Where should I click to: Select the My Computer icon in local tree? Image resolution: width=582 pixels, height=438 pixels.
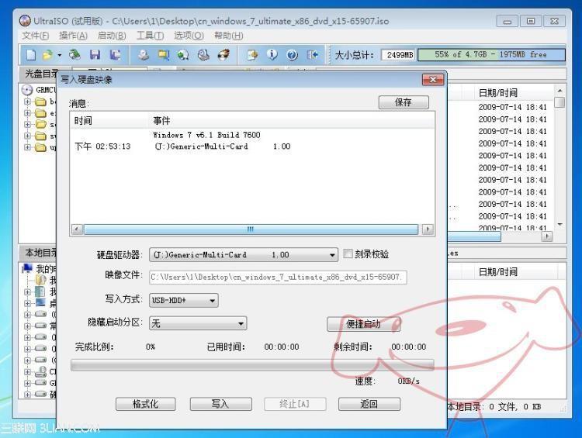pyautogui.click(x=27, y=268)
